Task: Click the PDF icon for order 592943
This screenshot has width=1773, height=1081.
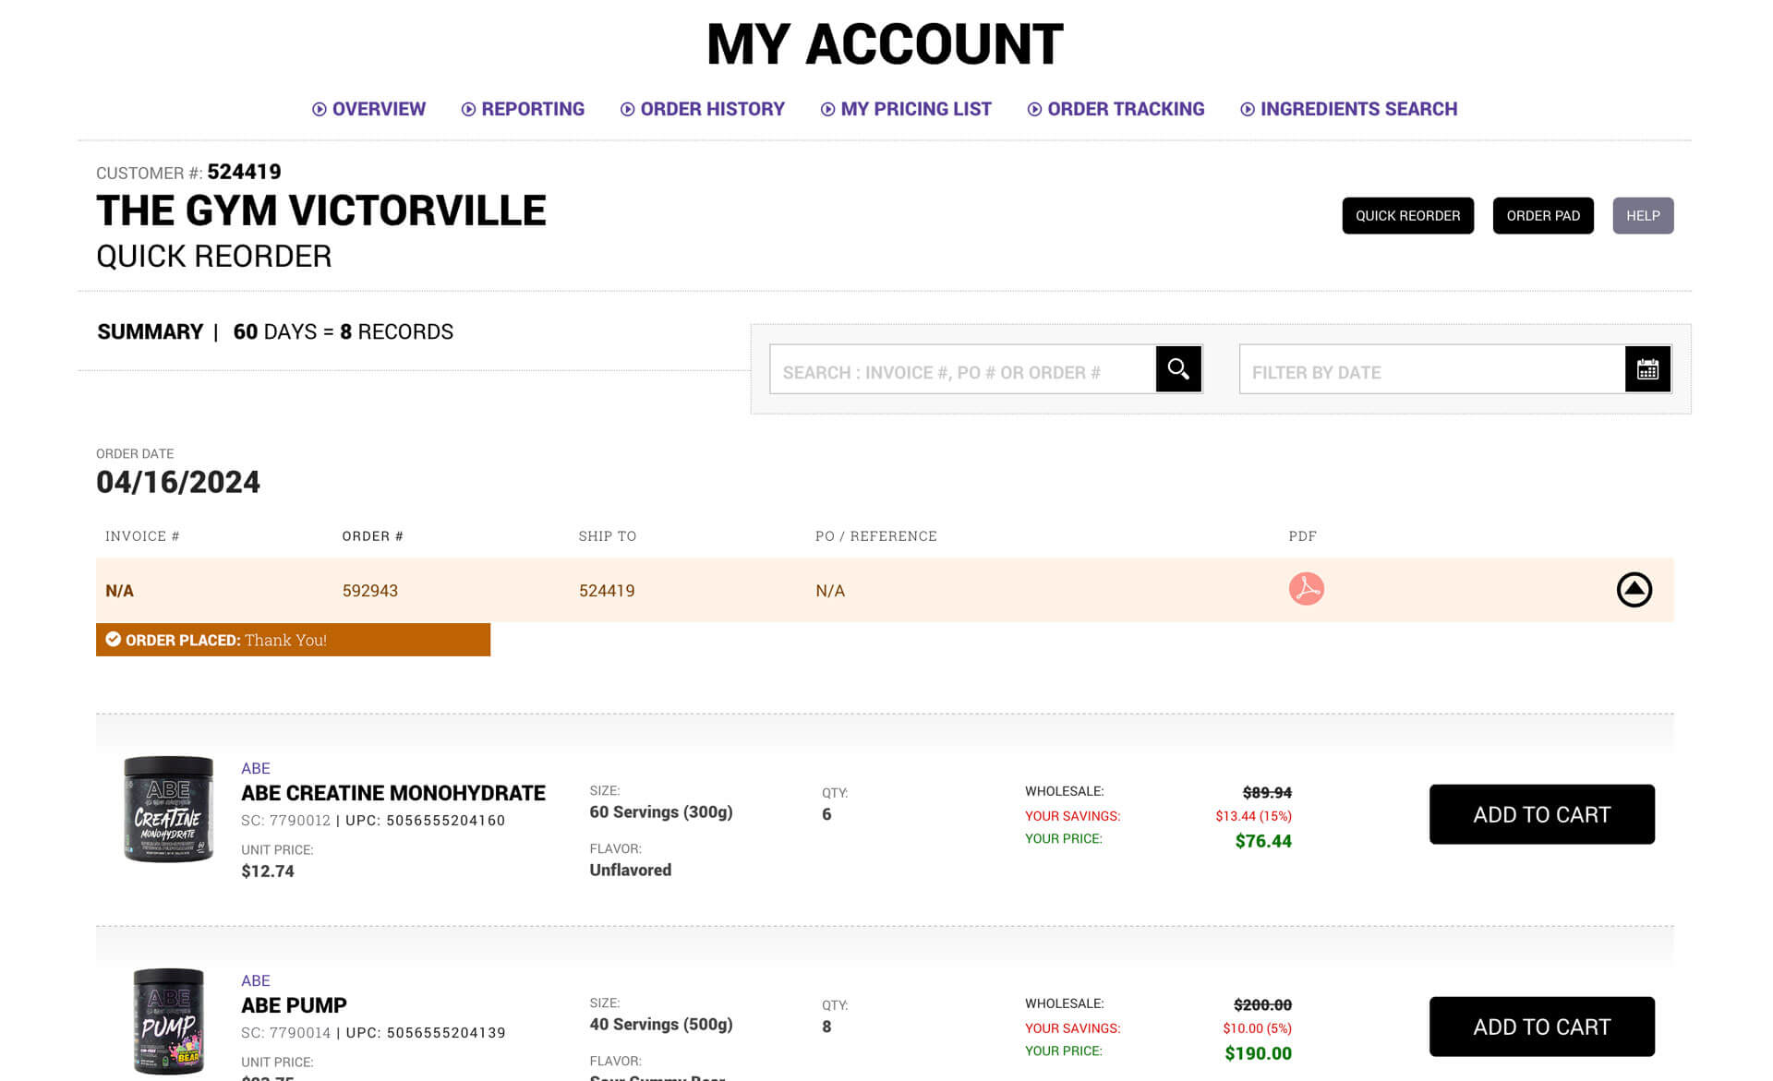Action: [x=1305, y=590]
